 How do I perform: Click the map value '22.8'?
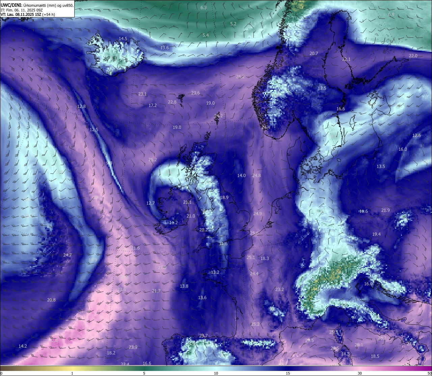coord(172,102)
